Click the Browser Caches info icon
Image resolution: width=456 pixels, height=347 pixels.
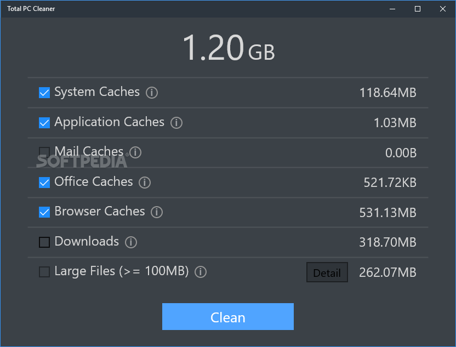(x=157, y=212)
